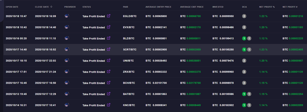Click net profit value 0.00002254
Image resolution: width=307 pixels, height=112 pixels.
pos(296,94)
